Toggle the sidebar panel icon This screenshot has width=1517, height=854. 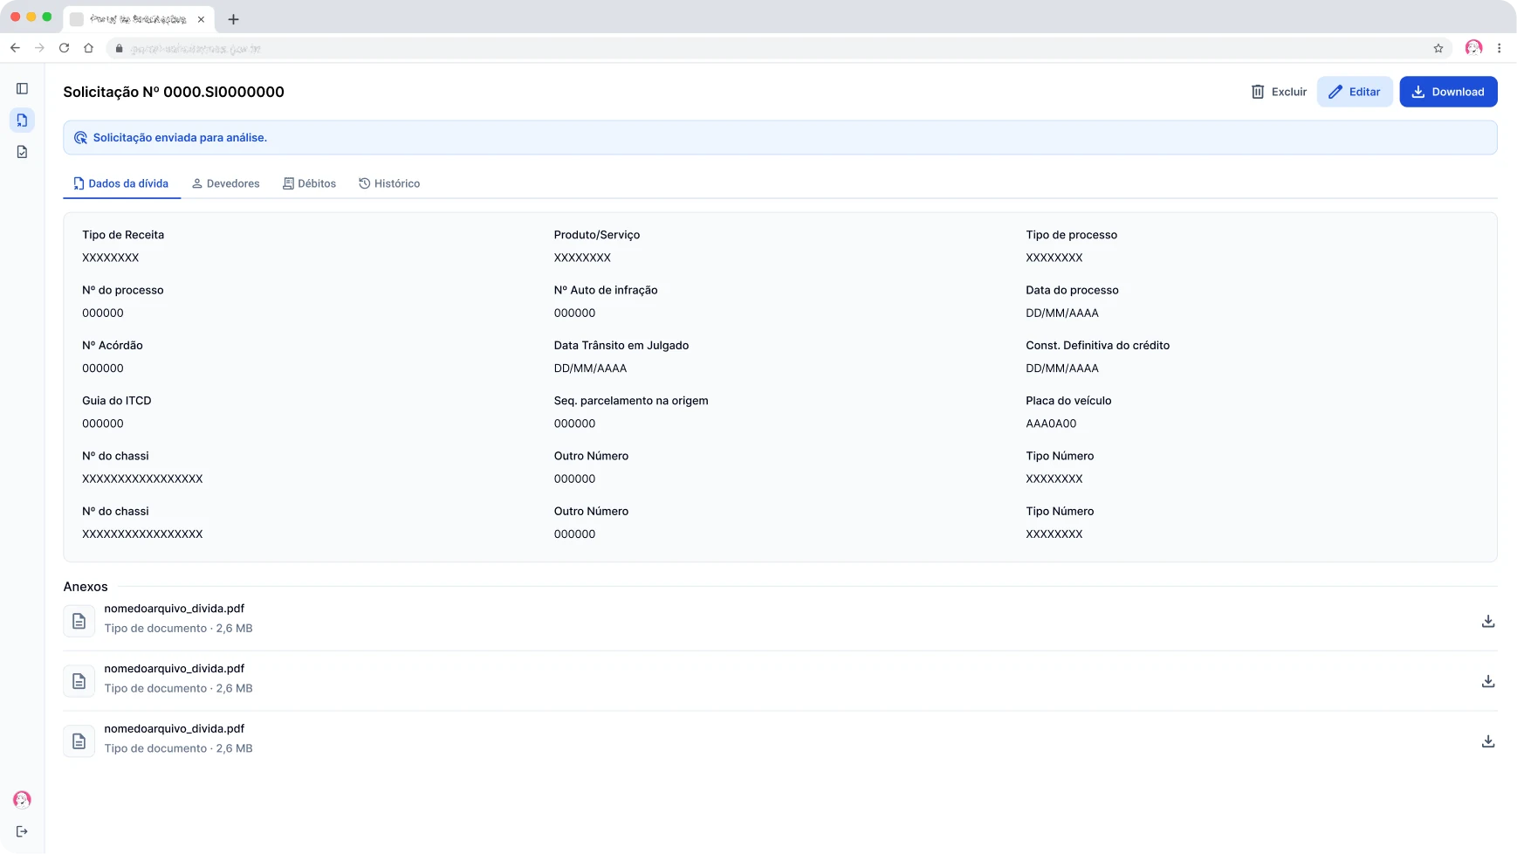[x=22, y=89]
